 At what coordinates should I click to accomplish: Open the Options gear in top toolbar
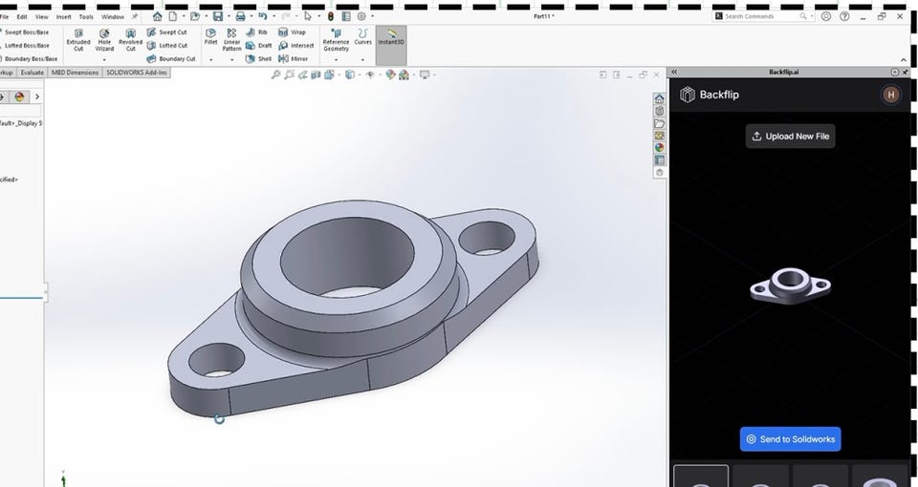(x=361, y=16)
